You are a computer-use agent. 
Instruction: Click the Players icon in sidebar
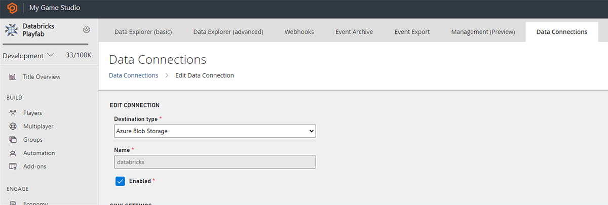(x=13, y=113)
